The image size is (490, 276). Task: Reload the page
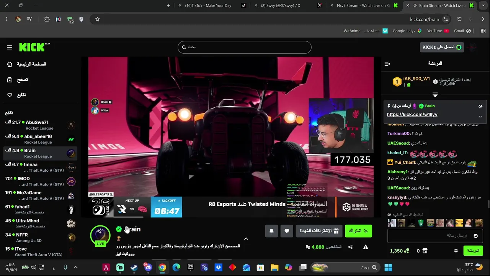point(459,19)
